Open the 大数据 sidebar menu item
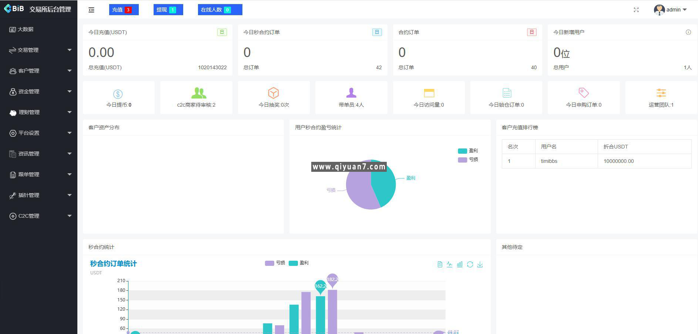 point(25,29)
